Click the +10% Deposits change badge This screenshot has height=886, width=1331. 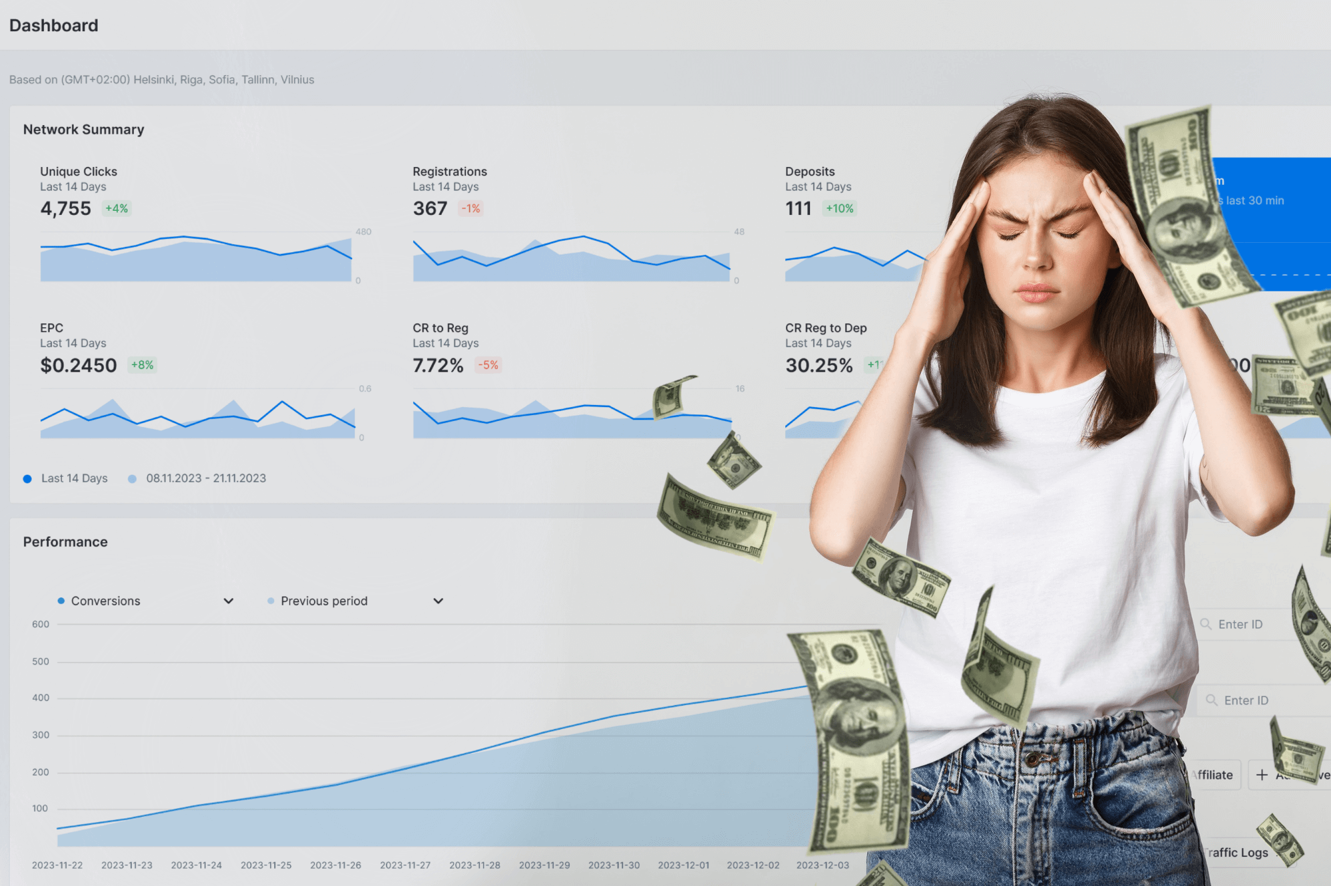coord(839,208)
